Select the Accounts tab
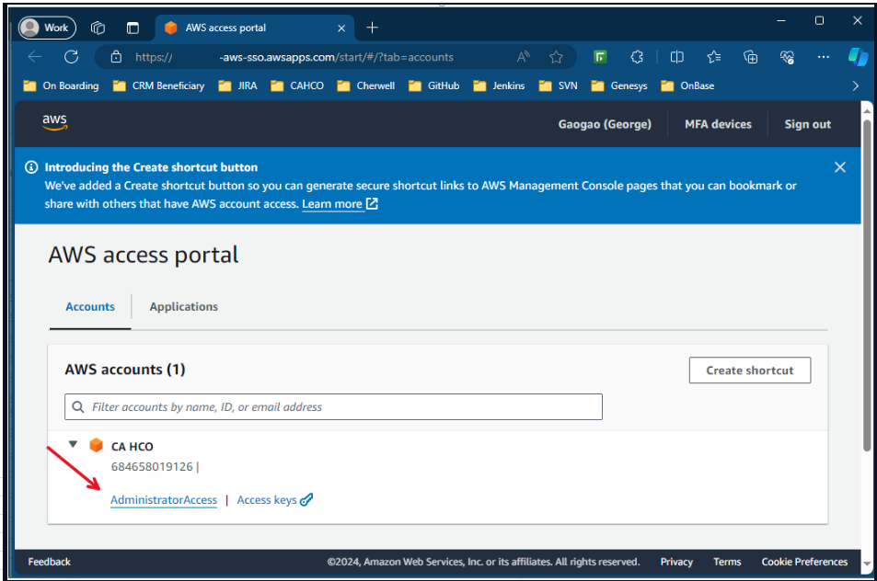The image size is (877, 581). click(x=90, y=307)
